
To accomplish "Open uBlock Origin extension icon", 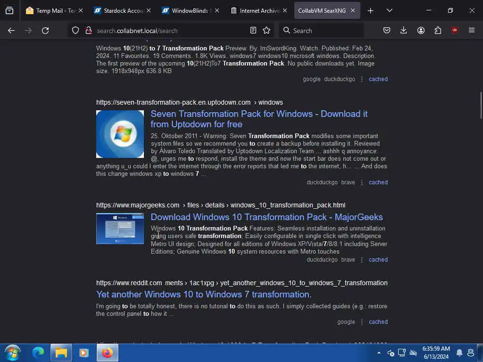I will [455, 30].
